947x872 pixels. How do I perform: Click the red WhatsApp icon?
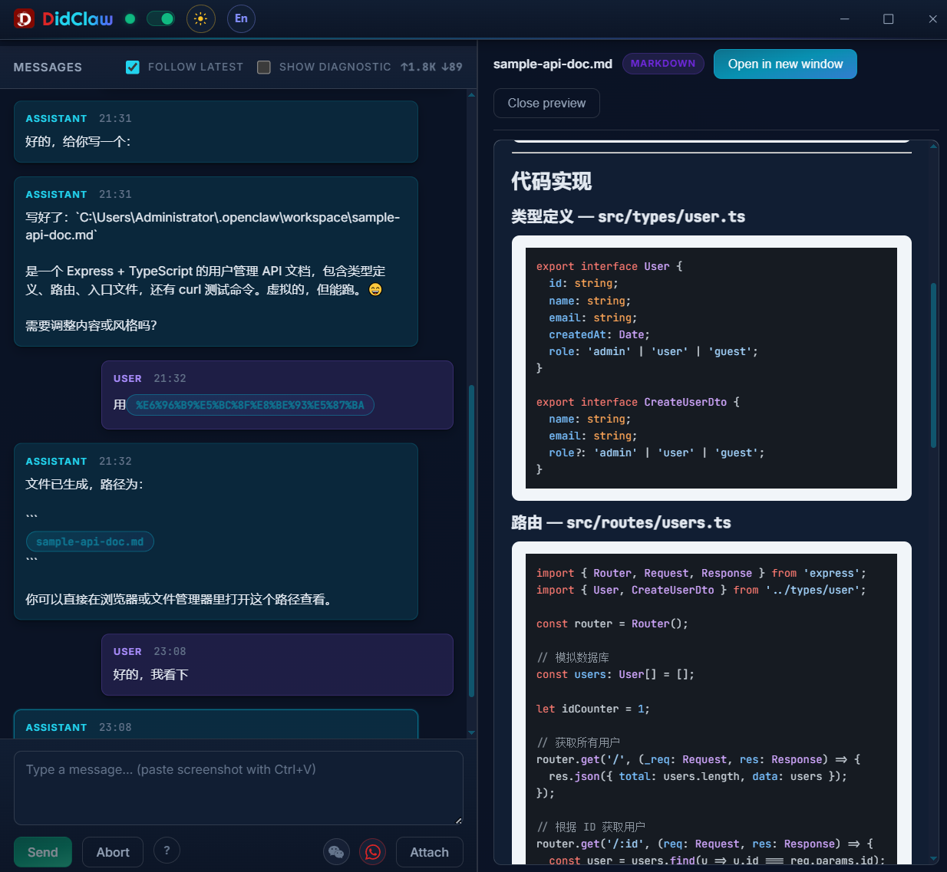pos(372,851)
